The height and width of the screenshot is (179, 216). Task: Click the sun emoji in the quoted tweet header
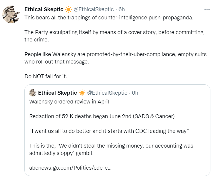(x=82, y=93)
